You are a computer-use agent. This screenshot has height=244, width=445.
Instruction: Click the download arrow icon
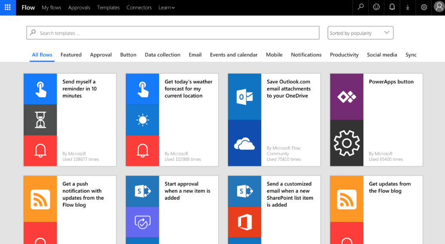click(x=408, y=8)
